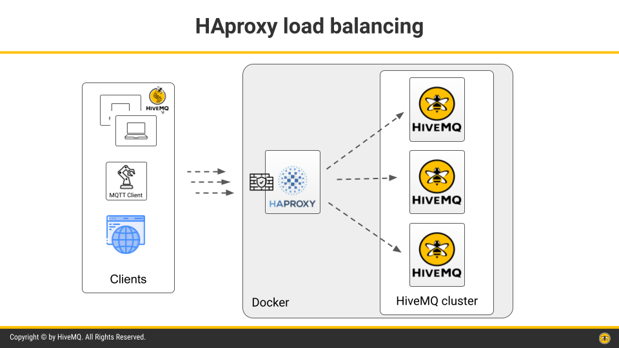Select the top HiveMQ node in cluster
The height and width of the screenshot is (348, 619).
pyautogui.click(x=437, y=110)
